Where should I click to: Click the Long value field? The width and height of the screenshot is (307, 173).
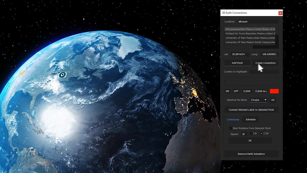click(x=269, y=54)
